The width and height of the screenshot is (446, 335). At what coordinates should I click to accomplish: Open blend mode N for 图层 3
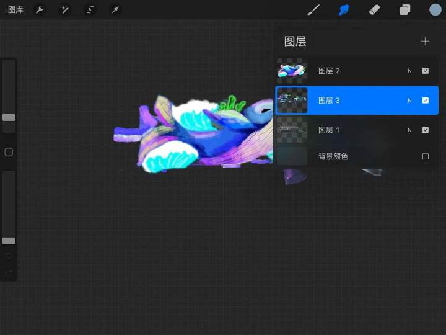[409, 100]
